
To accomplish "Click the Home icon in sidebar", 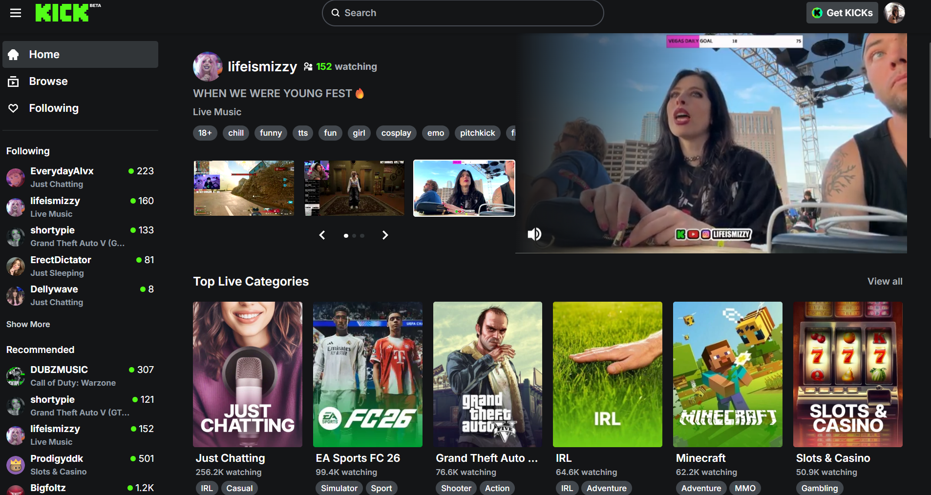I will click(x=13, y=55).
